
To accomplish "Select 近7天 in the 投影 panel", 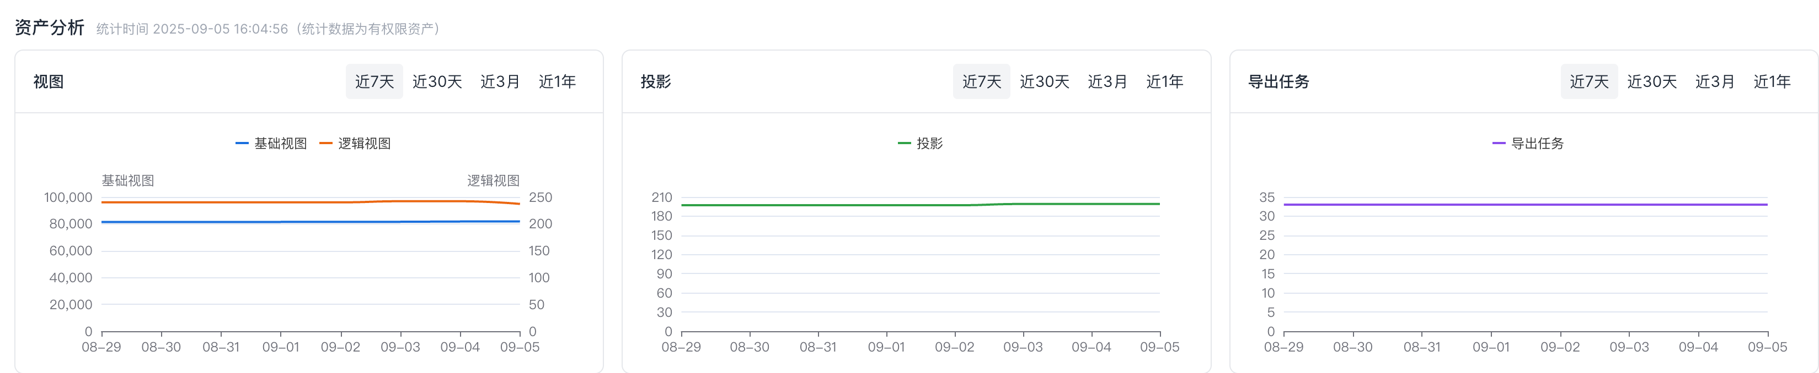I will (x=982, y=81).
